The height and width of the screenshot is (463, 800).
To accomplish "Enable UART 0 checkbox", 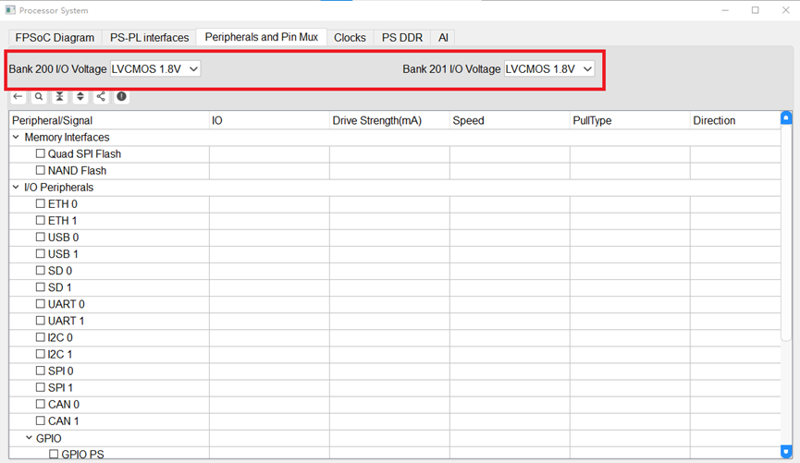I will 41,304.
